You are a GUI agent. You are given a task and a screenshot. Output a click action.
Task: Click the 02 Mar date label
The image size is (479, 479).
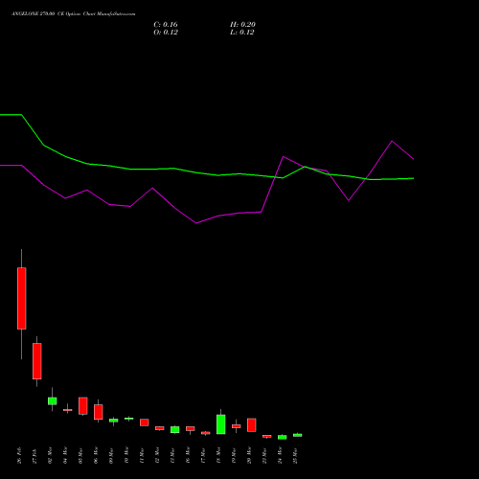(x=50, y=456)
